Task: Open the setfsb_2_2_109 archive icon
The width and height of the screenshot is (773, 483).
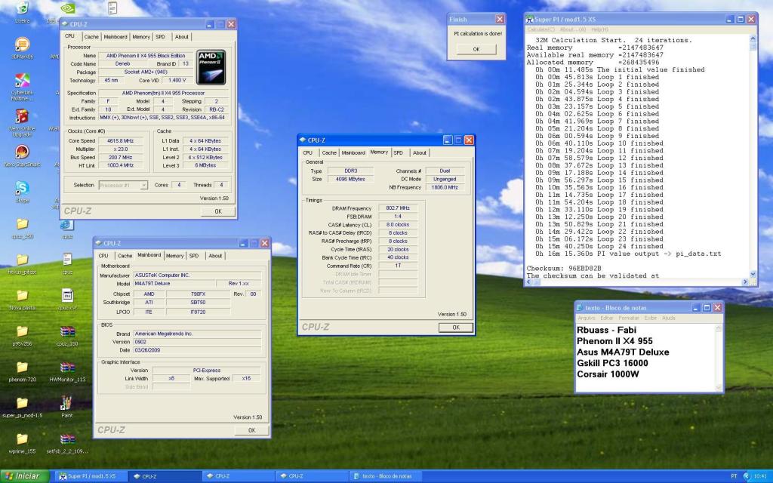Action: tap(67, 439)
